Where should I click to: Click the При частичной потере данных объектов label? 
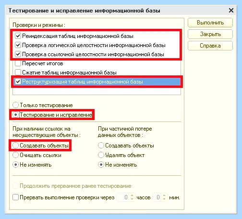[x=125, y=132]
